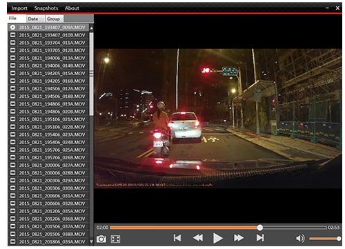Click the film icon beside 2015_0821_194506_017A.MOV
Viewport: 345px width, 249px height.
pos(12,88)
